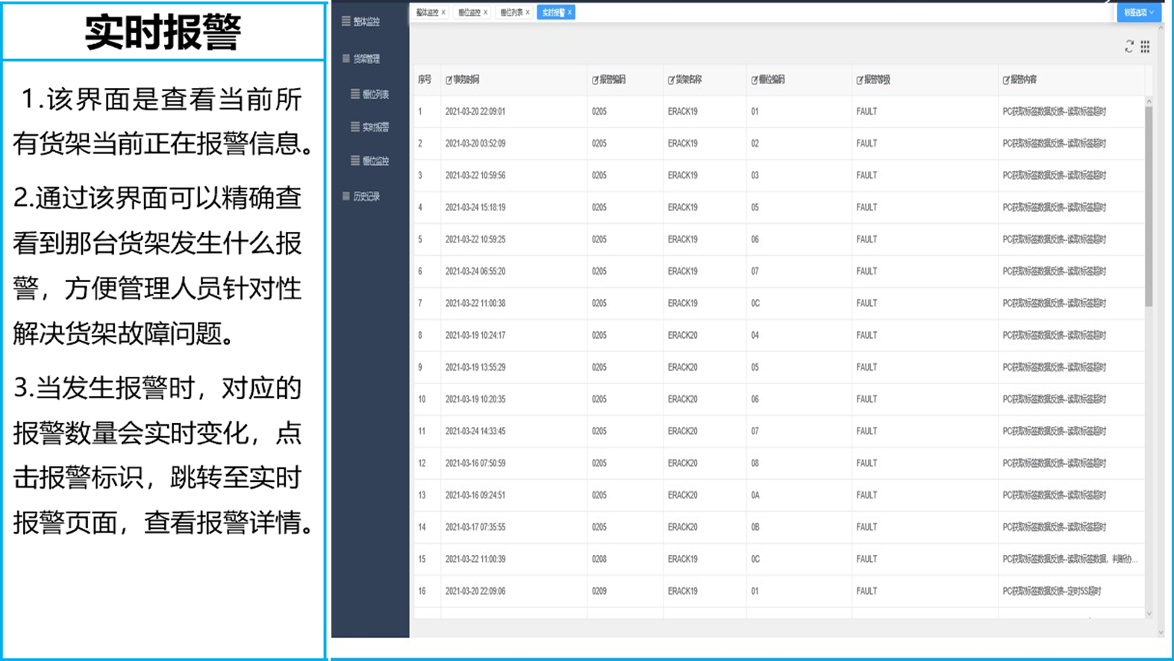This screenshot has width=1174, height=661.
Task: Expand 历史记录 in the sidebar
Action: [x=366, y=196]
